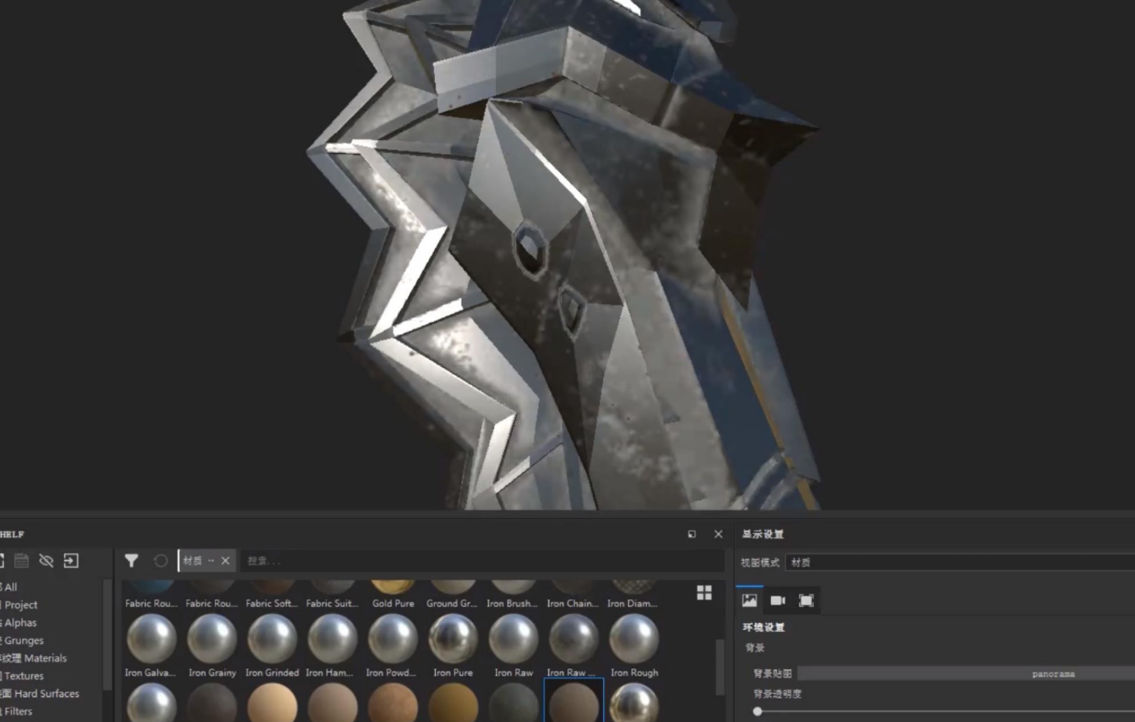Click the import resources arrow icon
The height and width of the screenshot is (722, 1135).
coord(71,561)
